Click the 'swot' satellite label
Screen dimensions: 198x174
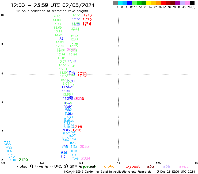coord(184,166)
